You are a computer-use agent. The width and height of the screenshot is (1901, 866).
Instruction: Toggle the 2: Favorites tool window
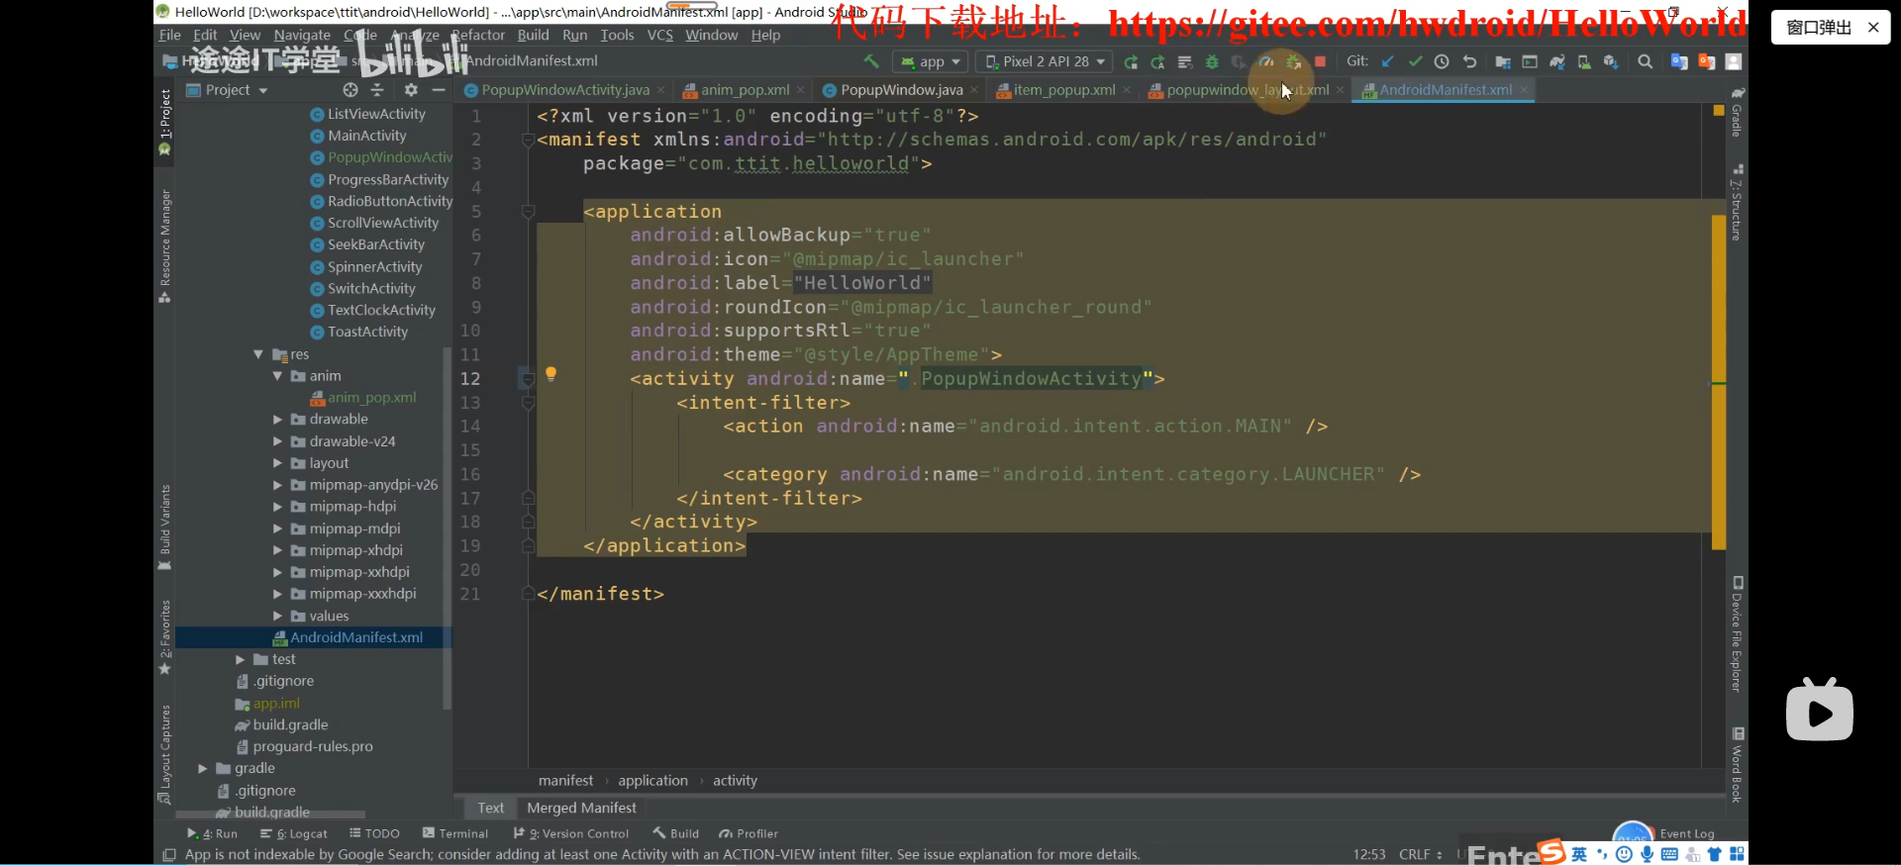point(165,638)
